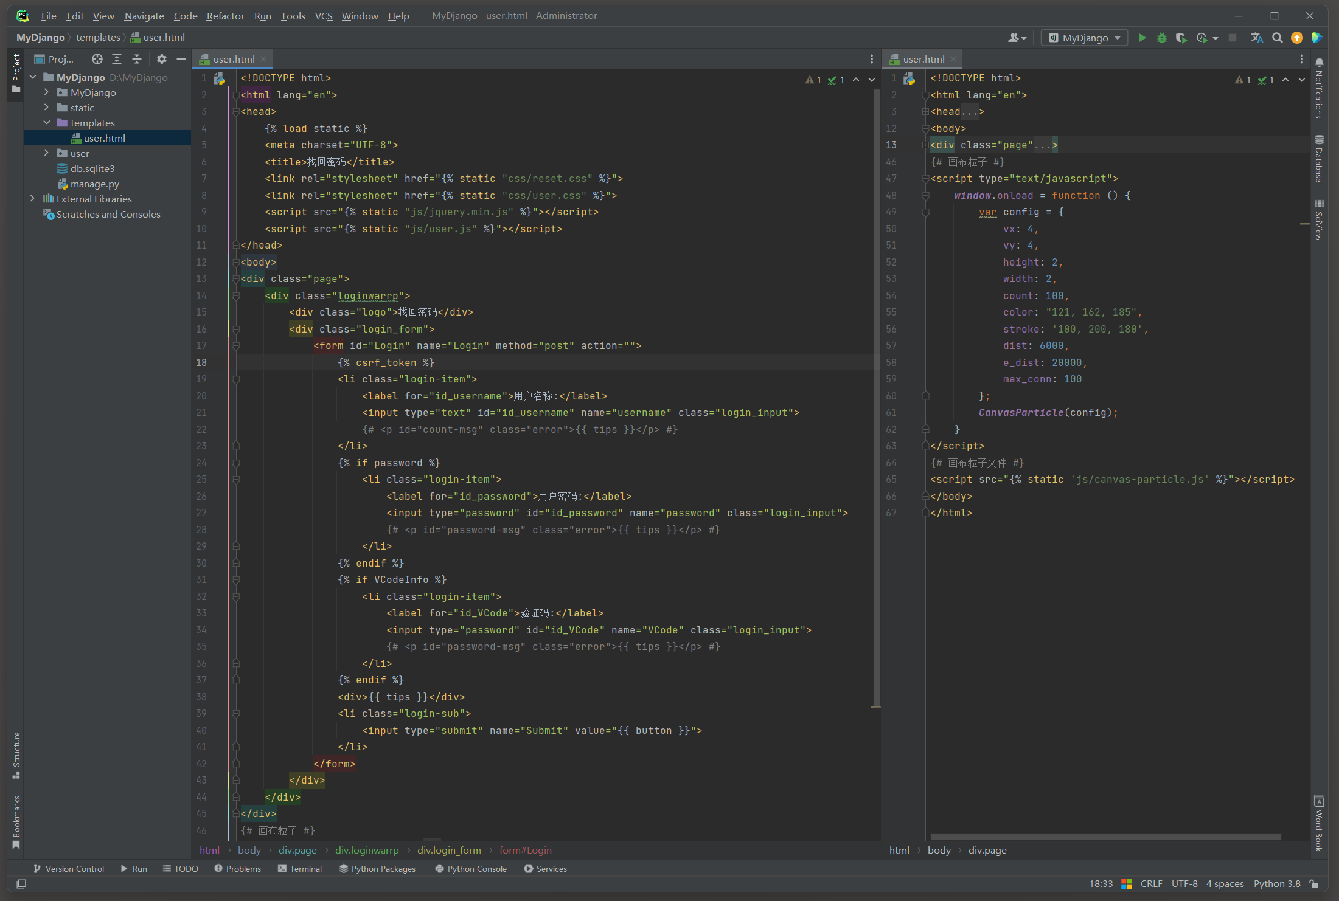Viewport: 1339px width, 901px height.
Task: Open Version Control tool window
Action: coord(69,869)
